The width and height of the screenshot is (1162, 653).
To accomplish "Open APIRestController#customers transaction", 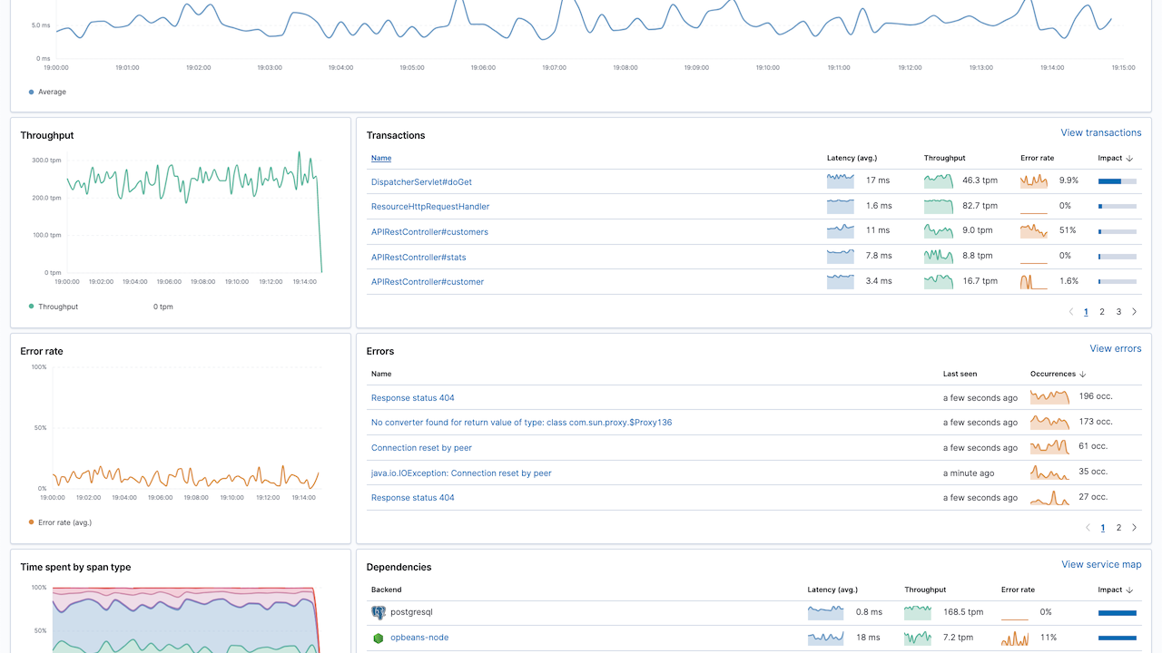I will coord(429,232).
